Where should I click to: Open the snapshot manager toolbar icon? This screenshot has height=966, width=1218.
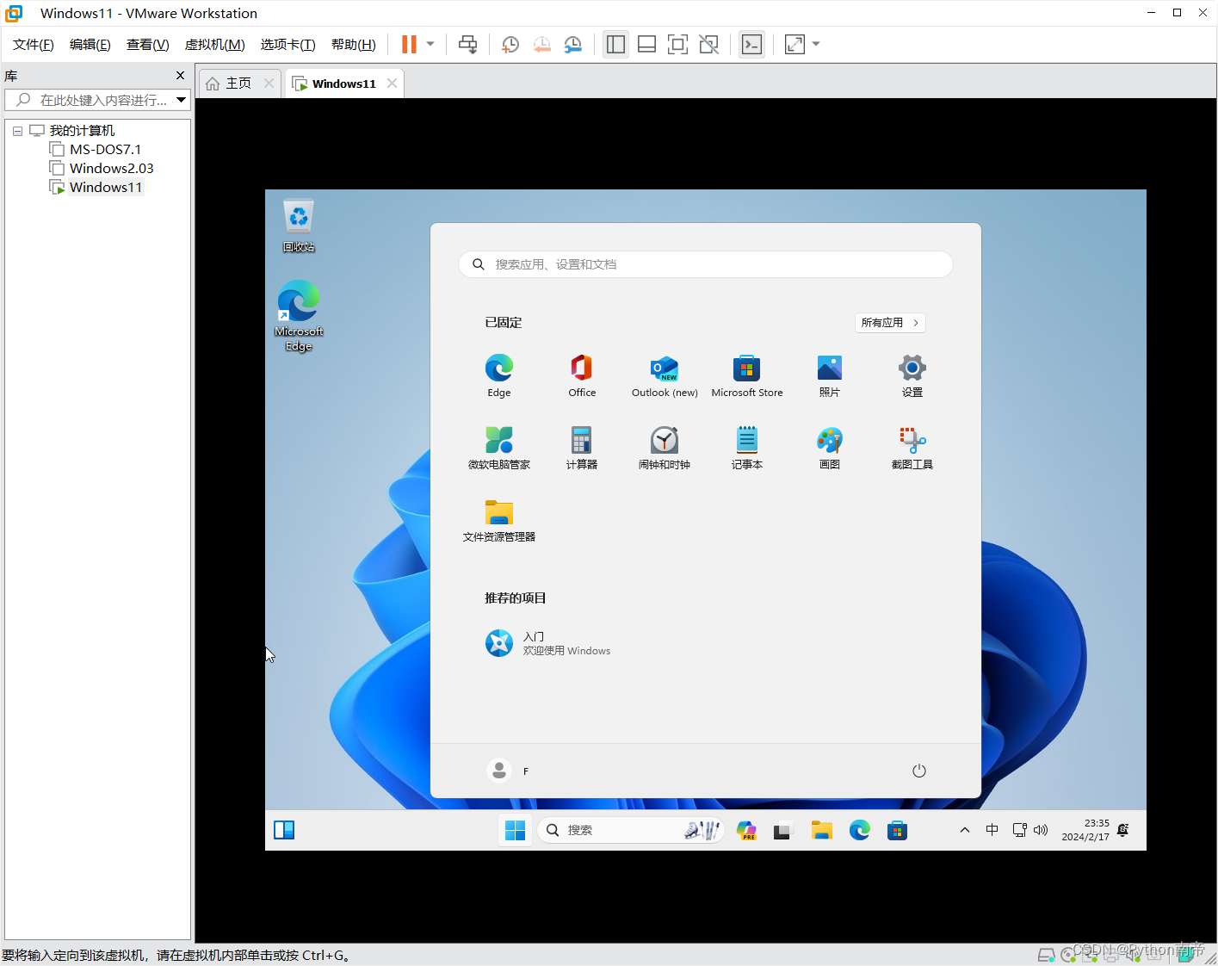coord(572,45)
